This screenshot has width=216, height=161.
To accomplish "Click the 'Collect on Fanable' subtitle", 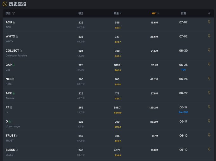I will point(16,55).
